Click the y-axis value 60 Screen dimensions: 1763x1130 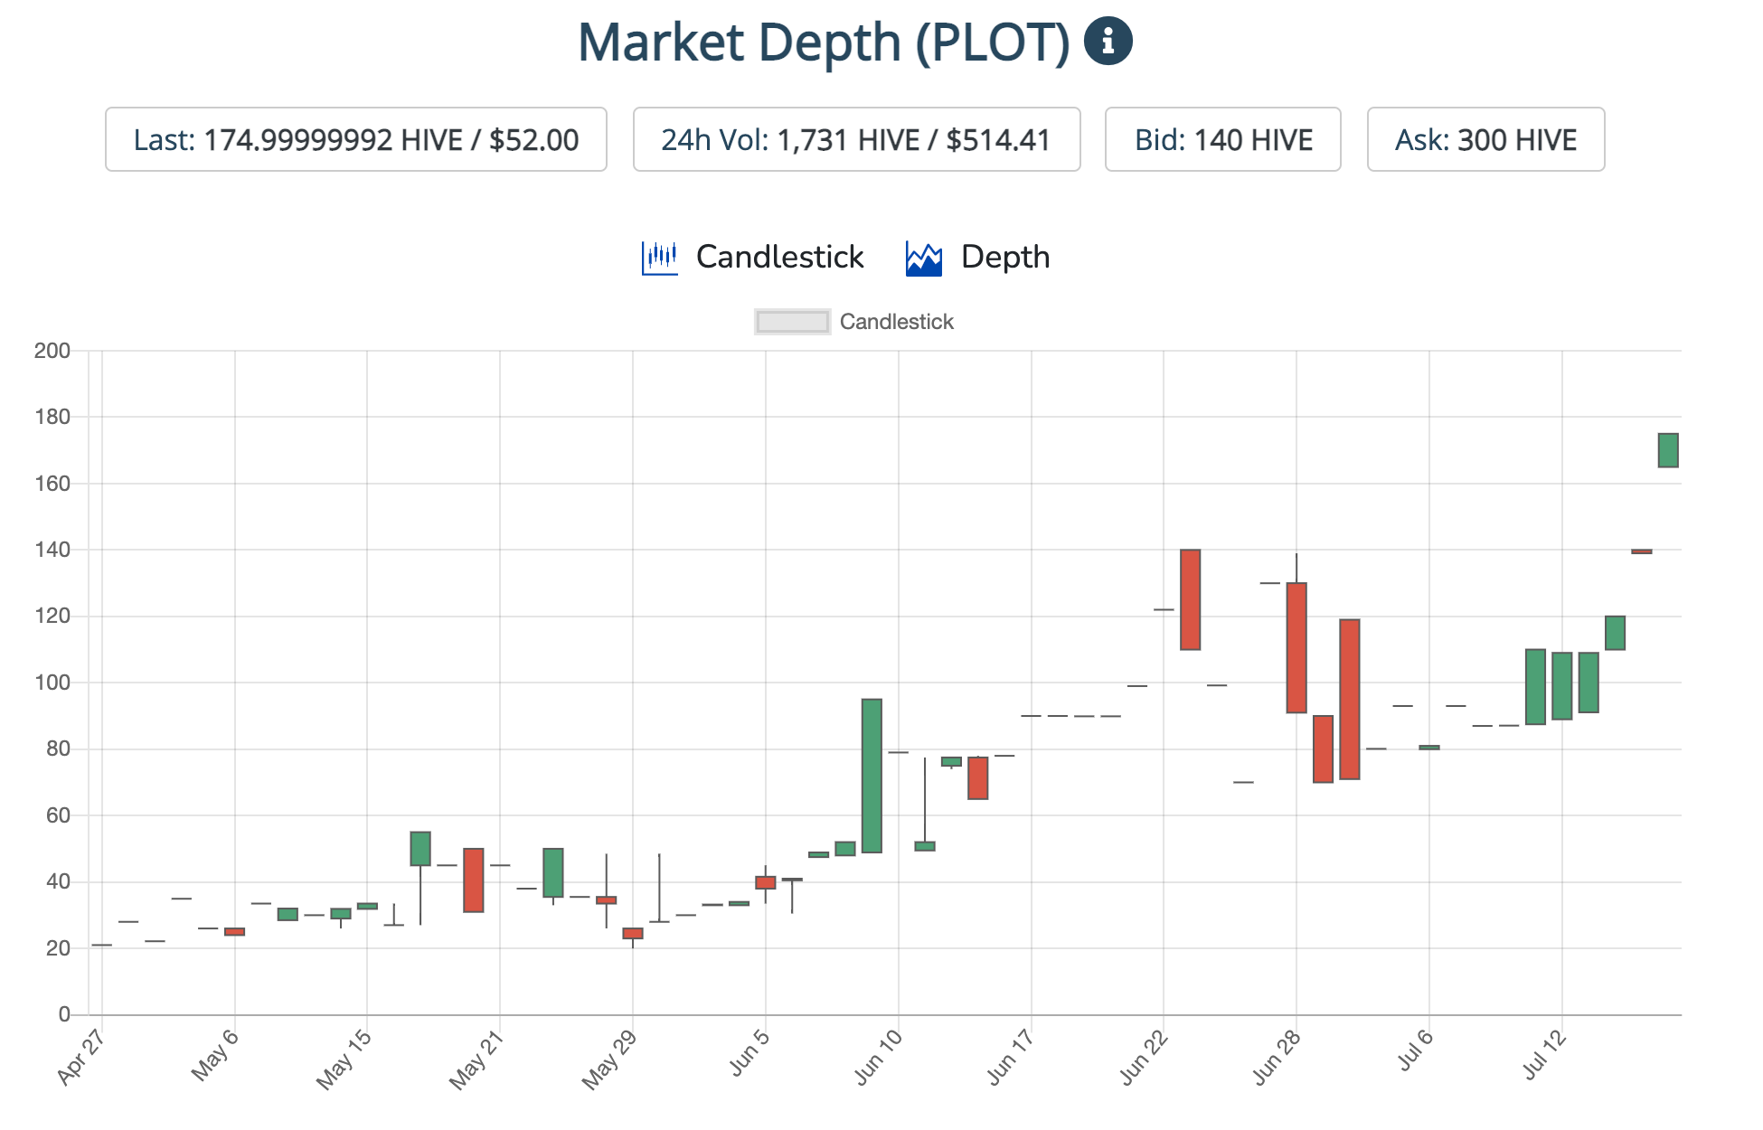58,815
